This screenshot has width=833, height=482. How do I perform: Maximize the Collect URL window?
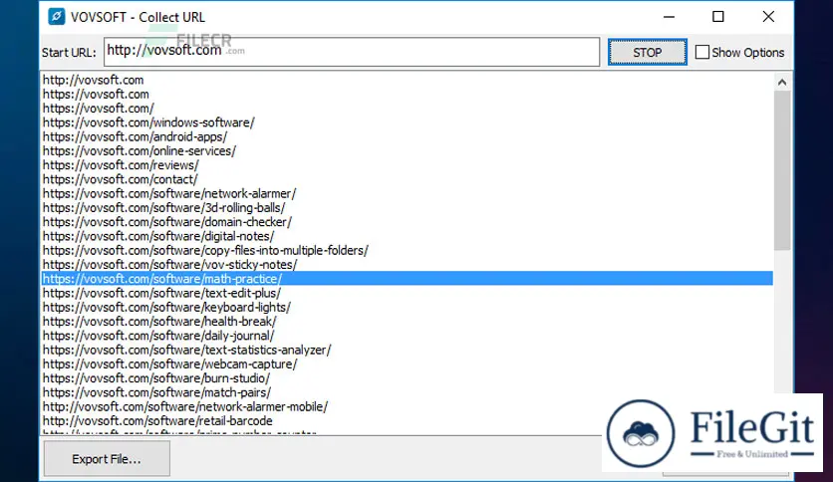718,17
